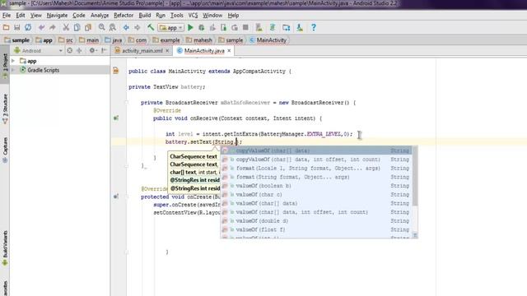Viewport: 527px width, 296px height.
Task: Click the Help question mark icon
Action: (x=313, y=27)
